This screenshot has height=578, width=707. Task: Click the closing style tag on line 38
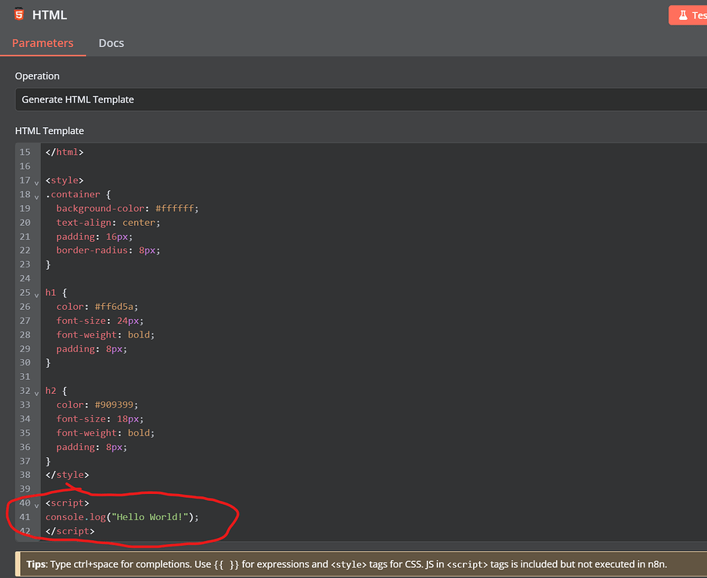click(66, 474)
